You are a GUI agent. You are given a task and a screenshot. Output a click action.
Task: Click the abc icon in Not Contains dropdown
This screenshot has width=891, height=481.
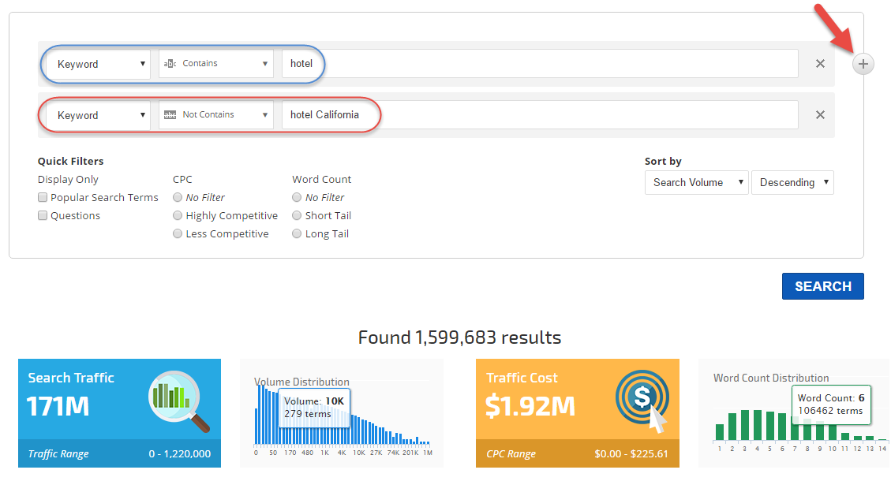click(170, 115)
